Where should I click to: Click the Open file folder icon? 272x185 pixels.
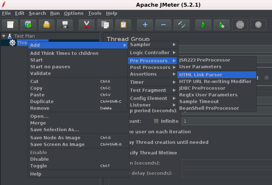pos(47,25)
